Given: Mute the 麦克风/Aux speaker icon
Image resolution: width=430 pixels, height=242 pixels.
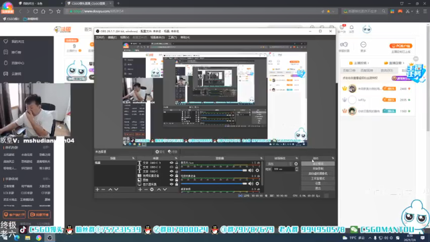Looking at the screenshot, I should 251,170.
